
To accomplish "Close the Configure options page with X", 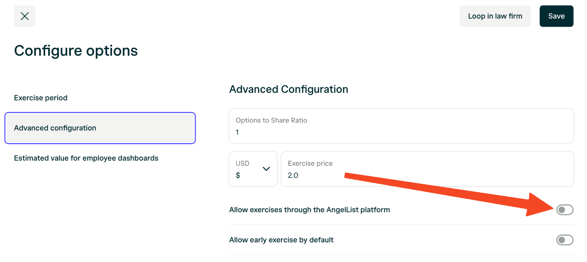I will click(25, 16).
